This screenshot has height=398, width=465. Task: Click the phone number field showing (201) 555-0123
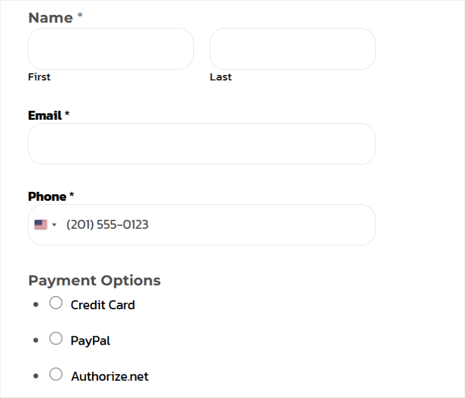[216, 225]
